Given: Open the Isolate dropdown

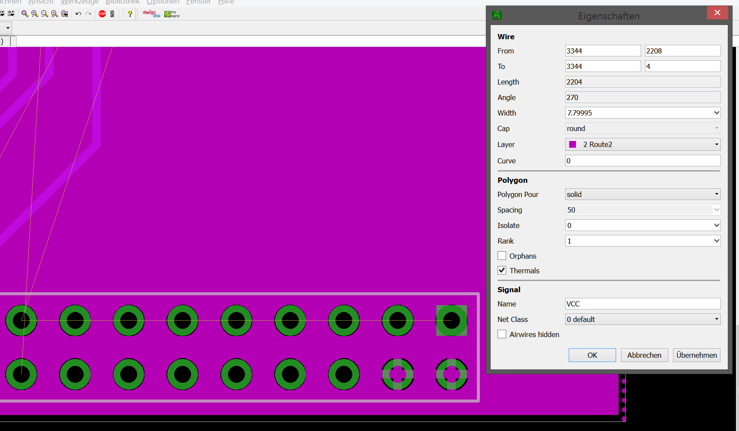Looking at the screenshot, I should 717,225.
